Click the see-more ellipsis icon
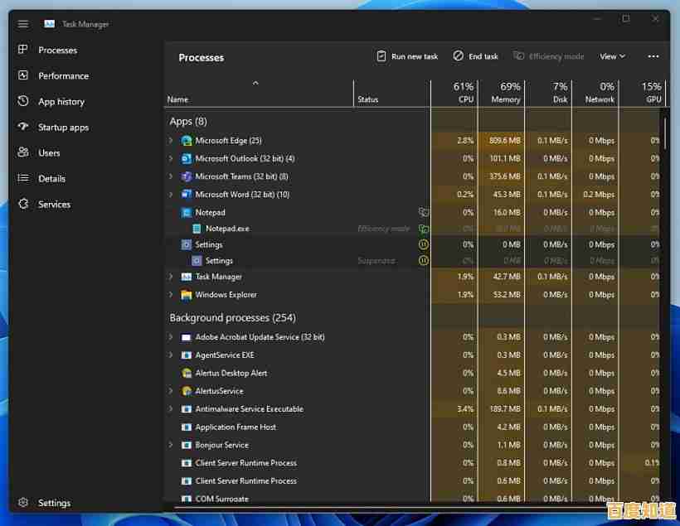 tap(653, 56)
